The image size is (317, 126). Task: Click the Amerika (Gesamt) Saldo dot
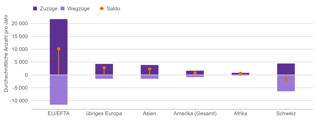(x=195, y=73)
